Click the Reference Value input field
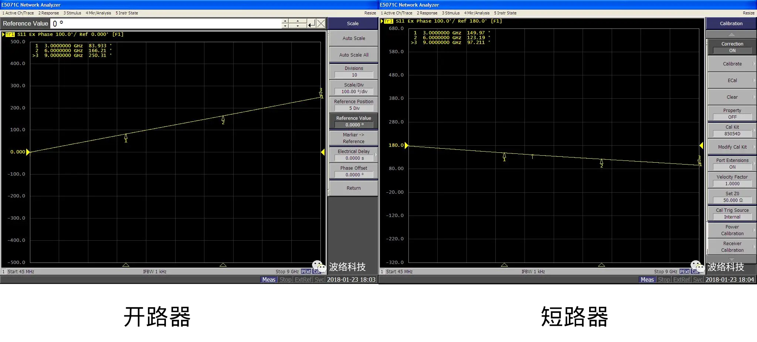757x342 pixels. pos(166,24)
